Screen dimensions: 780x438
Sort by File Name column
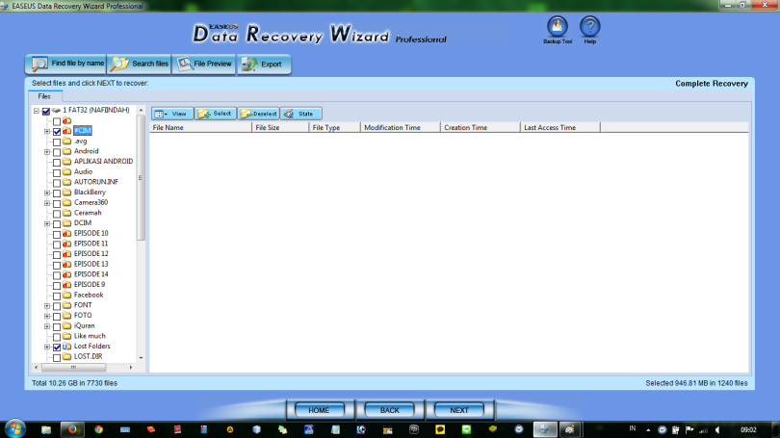[201, 128]
